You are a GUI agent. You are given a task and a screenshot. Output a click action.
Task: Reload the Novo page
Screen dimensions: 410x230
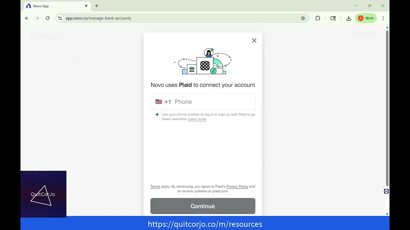[x=47, y=18]
